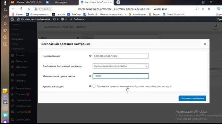
Task: Open the browser hamburger menu
Action: click(211, 2)
